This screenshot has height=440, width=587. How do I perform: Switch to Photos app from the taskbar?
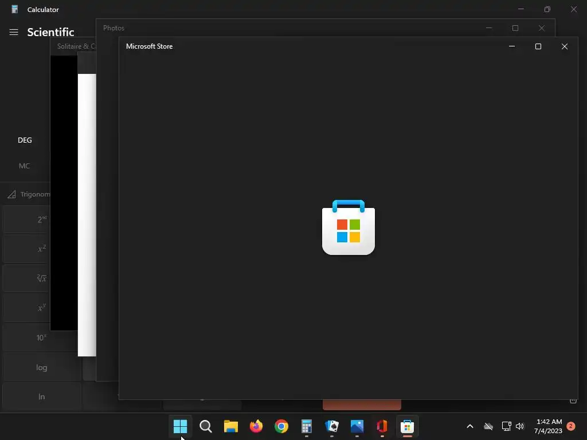pos(357,426)
